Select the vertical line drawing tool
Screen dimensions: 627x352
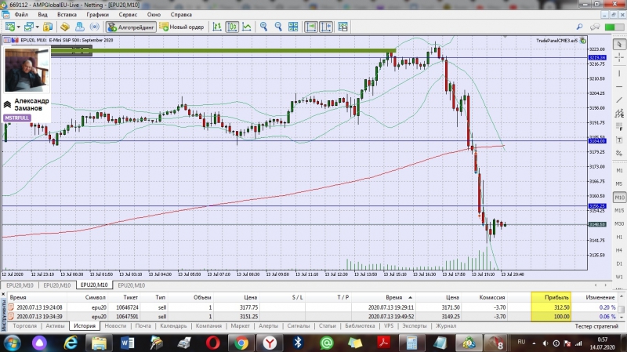point(619,73)
